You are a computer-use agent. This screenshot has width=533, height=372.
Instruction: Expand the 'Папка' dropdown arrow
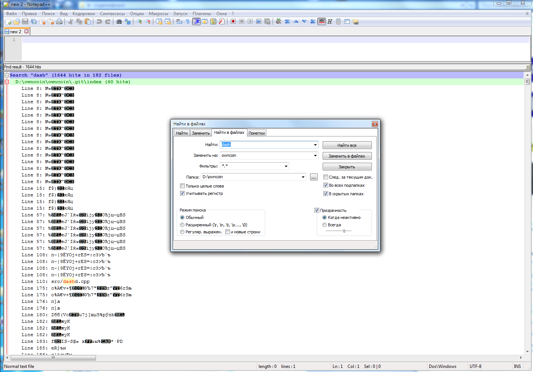pos(303,177)
